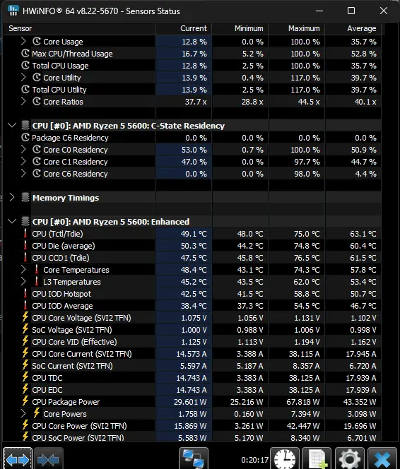
Task: Click the 44.5 x maximum core ratio value
Action: point(309,102)
